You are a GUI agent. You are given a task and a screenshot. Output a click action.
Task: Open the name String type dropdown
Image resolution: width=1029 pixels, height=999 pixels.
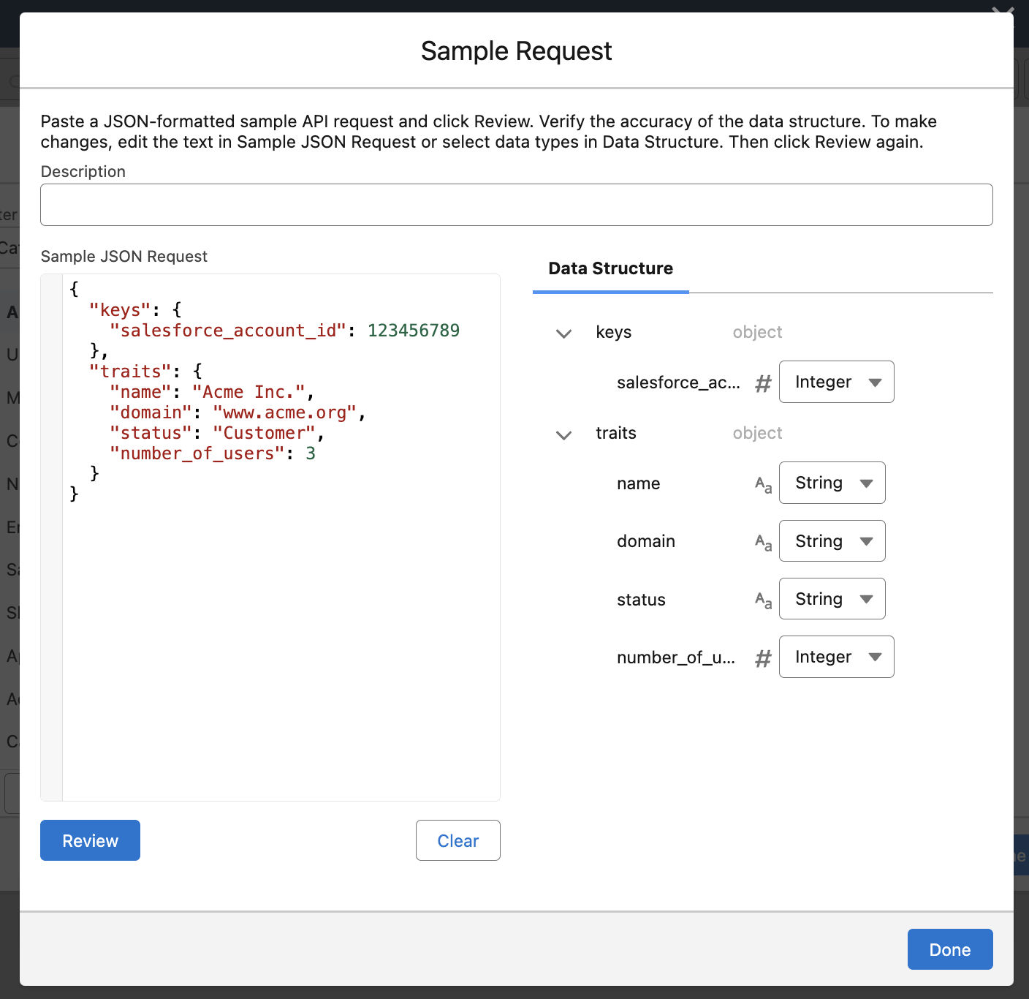(832, 483)
